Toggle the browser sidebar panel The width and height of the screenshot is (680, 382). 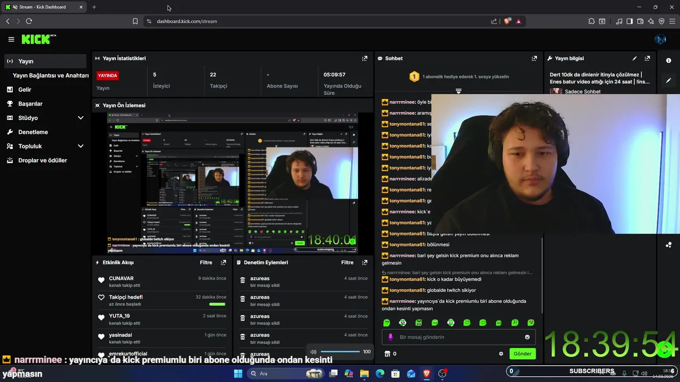pos(630,21)
